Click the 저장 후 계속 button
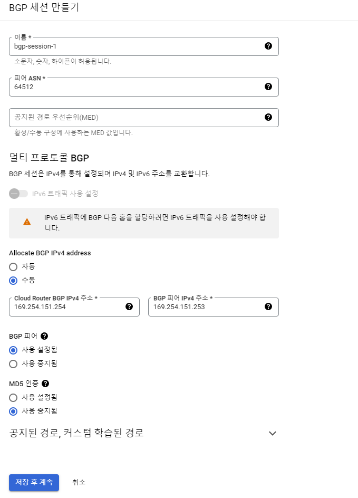 click(34, 482)
